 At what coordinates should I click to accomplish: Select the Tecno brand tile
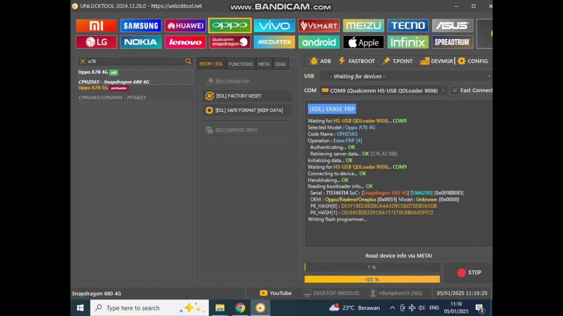click(408, 25)
